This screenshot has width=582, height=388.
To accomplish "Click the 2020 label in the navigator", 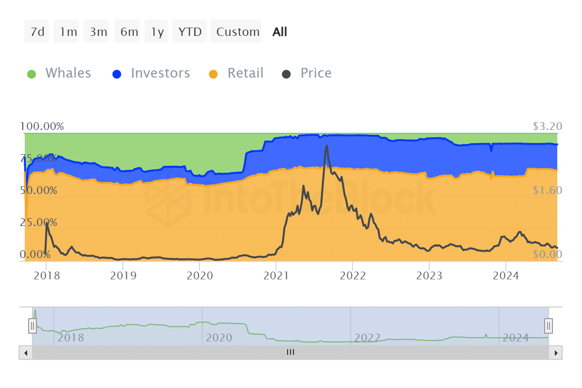I will 219,338.
